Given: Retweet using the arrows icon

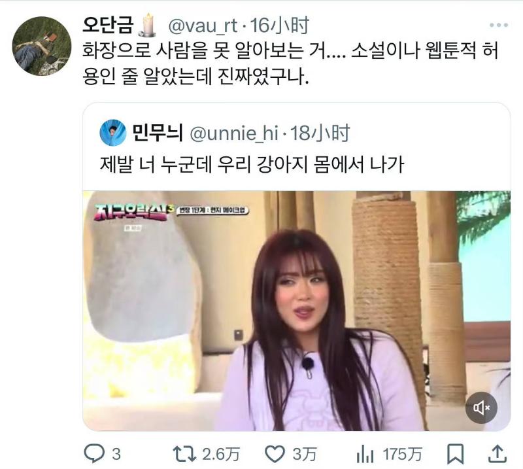Looking at the screenshot, I should 184,455.
